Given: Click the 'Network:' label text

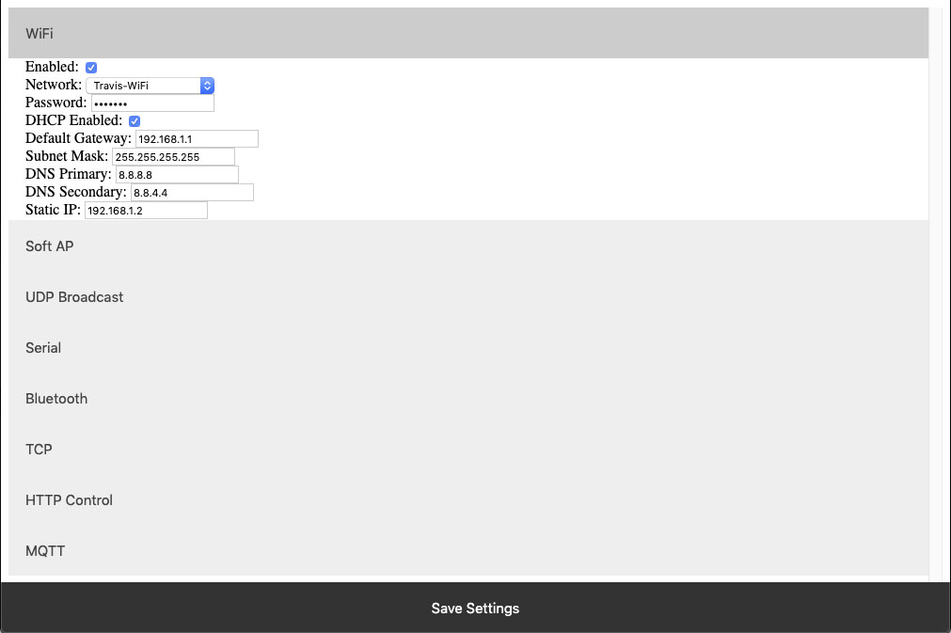Looking at the screenshot, I should 54,85.
